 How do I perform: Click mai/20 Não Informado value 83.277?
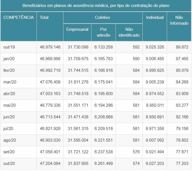pos(182,105)
